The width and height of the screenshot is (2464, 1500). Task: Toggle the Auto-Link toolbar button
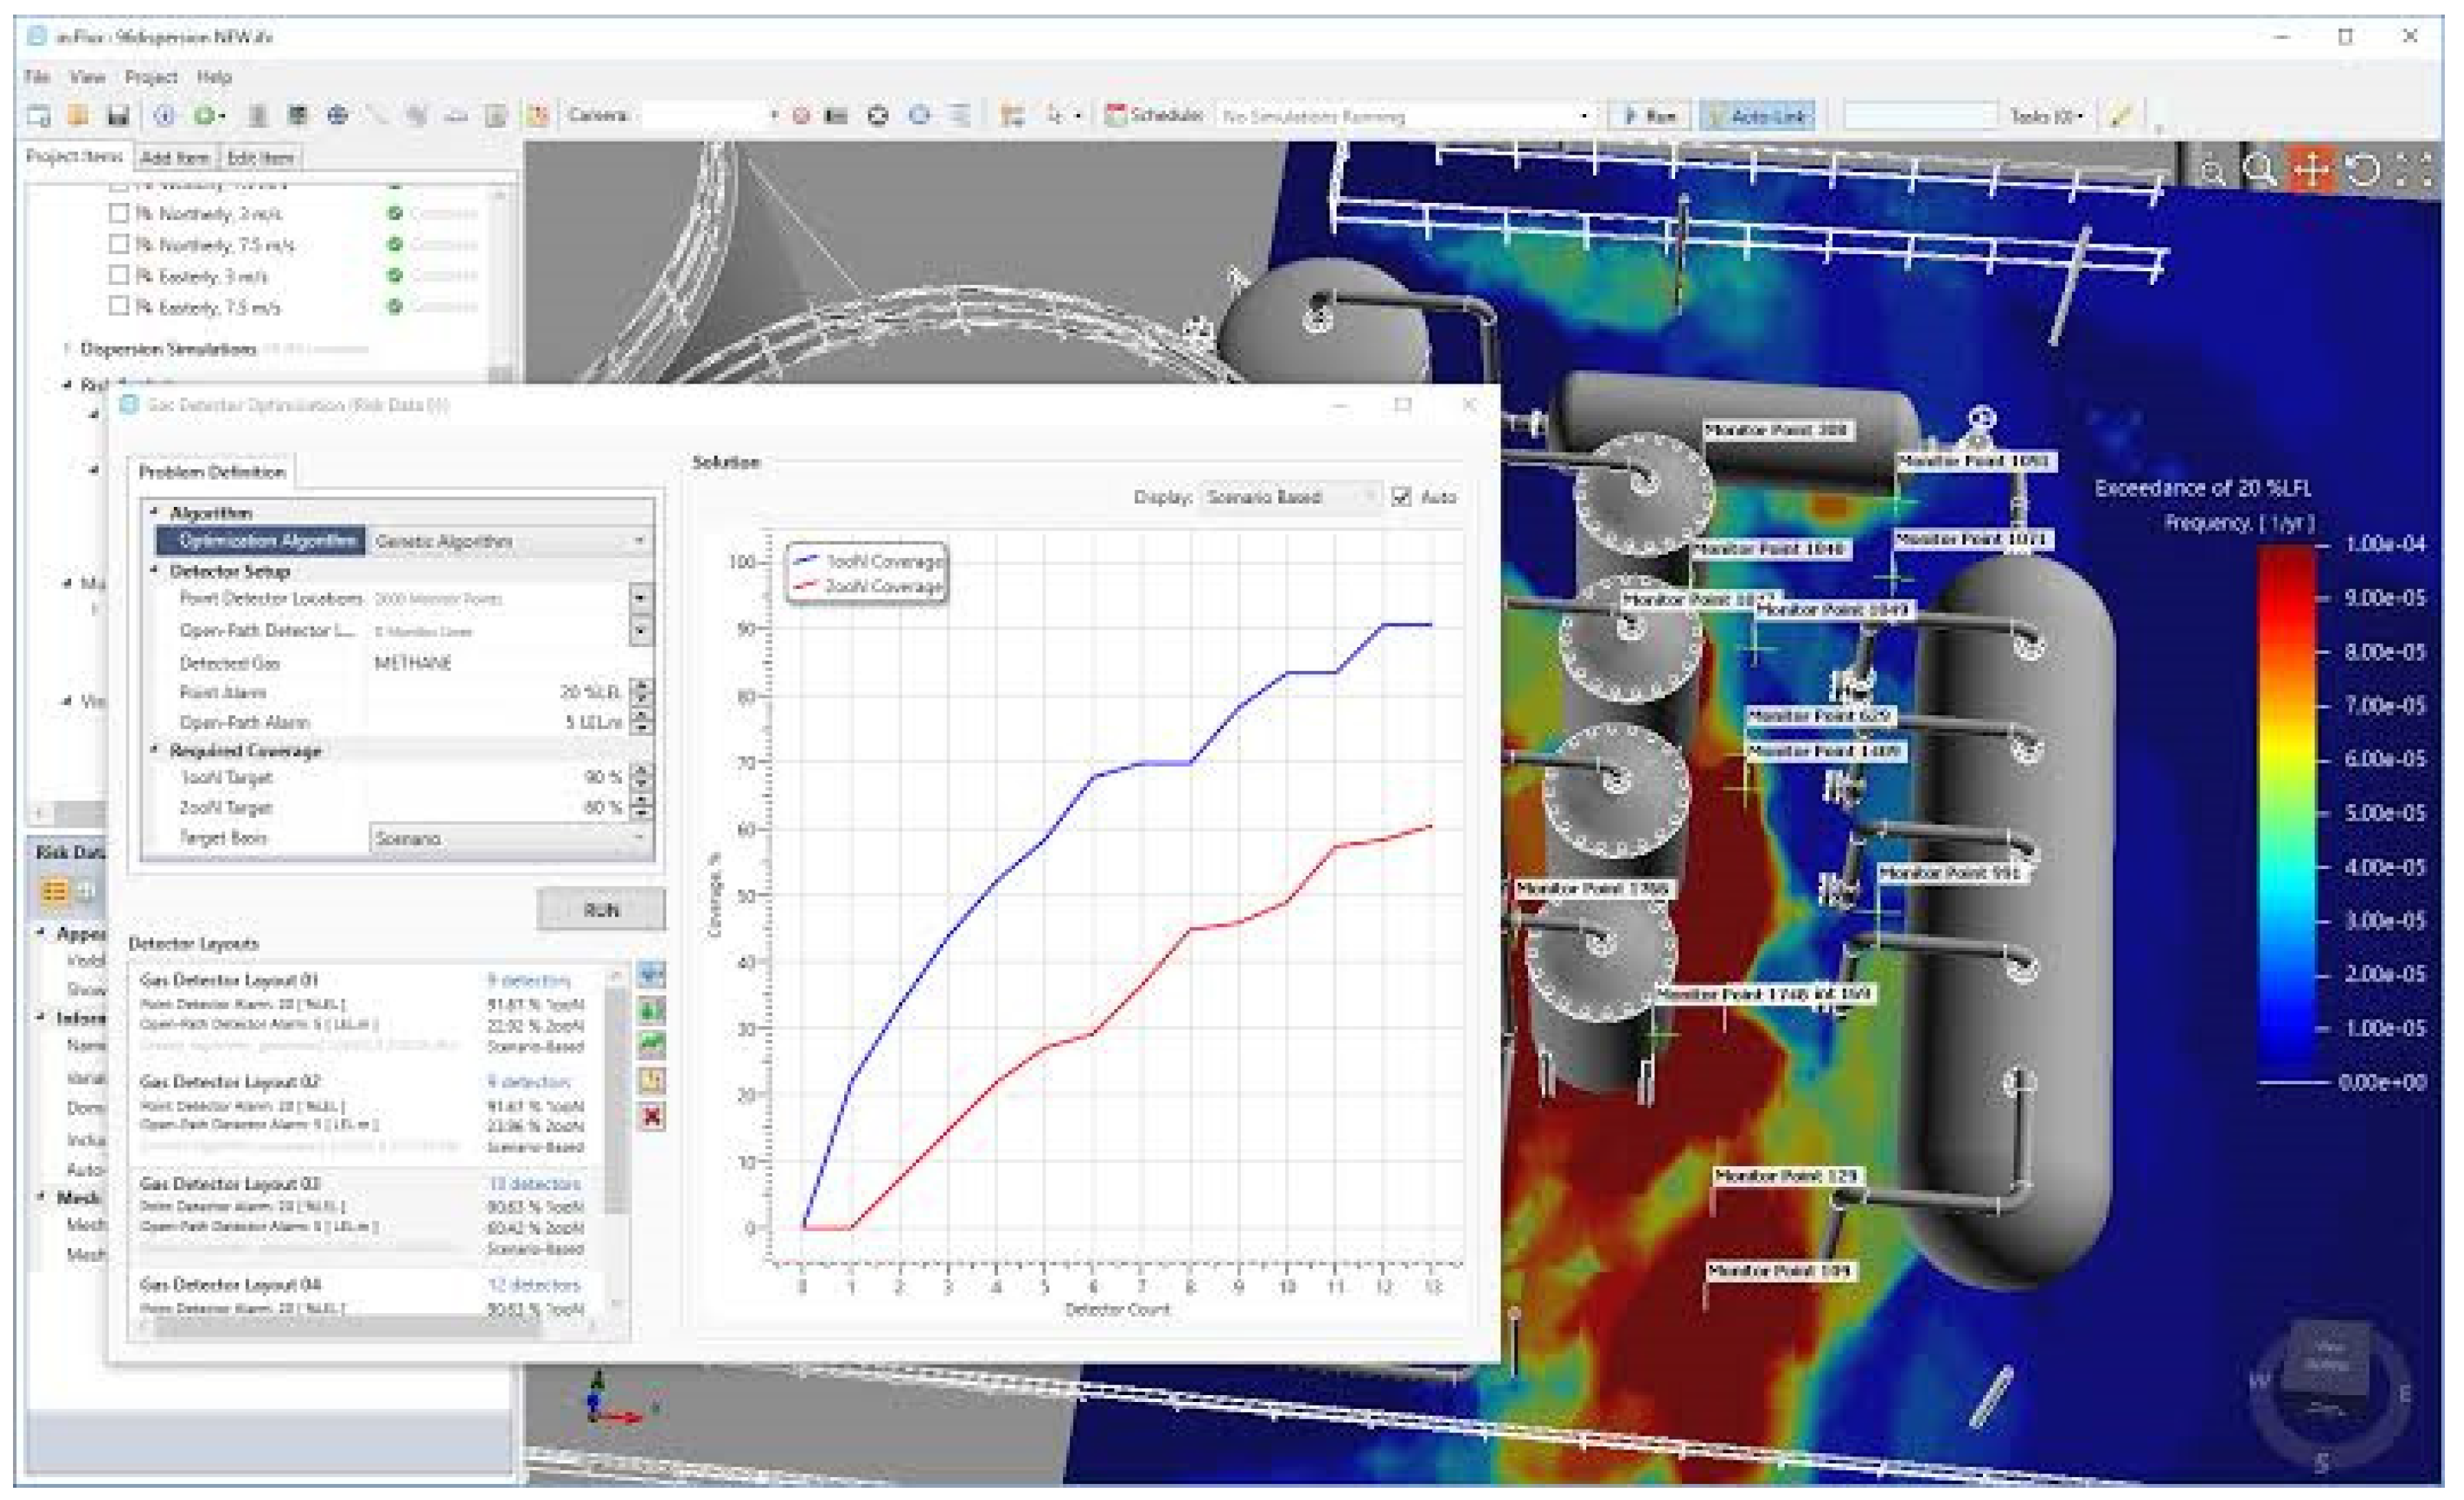click(1758, 116)
